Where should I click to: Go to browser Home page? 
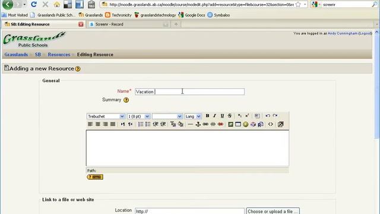click(x=57, y=4)
